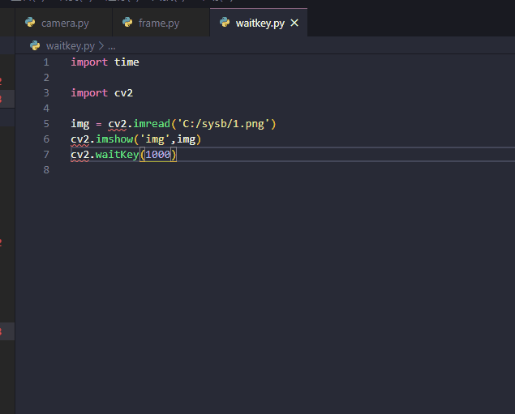Click line number 1 in the gutter
Viewport: 515px width, 414px height.
[x=46, y=62]
